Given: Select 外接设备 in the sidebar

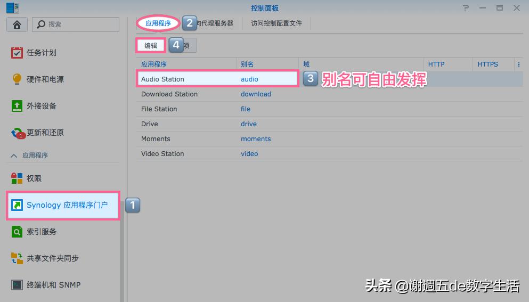Looking at the screenshot, I should pyautogui.click(x=42, y=106).
